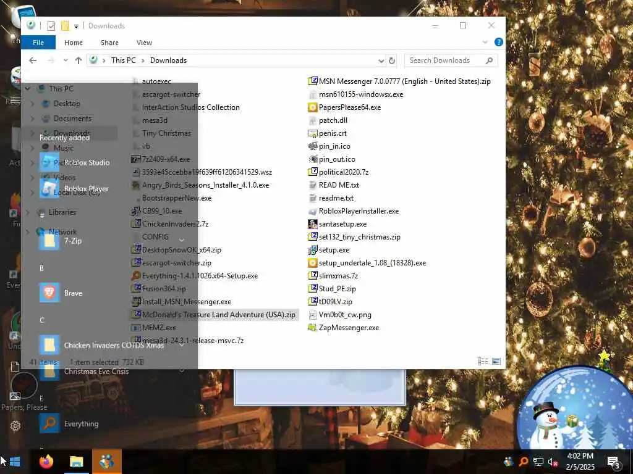Screen dimensions: 633x474
Task: Open Roblox Studio from Start menu
Action: coord(75,162)
